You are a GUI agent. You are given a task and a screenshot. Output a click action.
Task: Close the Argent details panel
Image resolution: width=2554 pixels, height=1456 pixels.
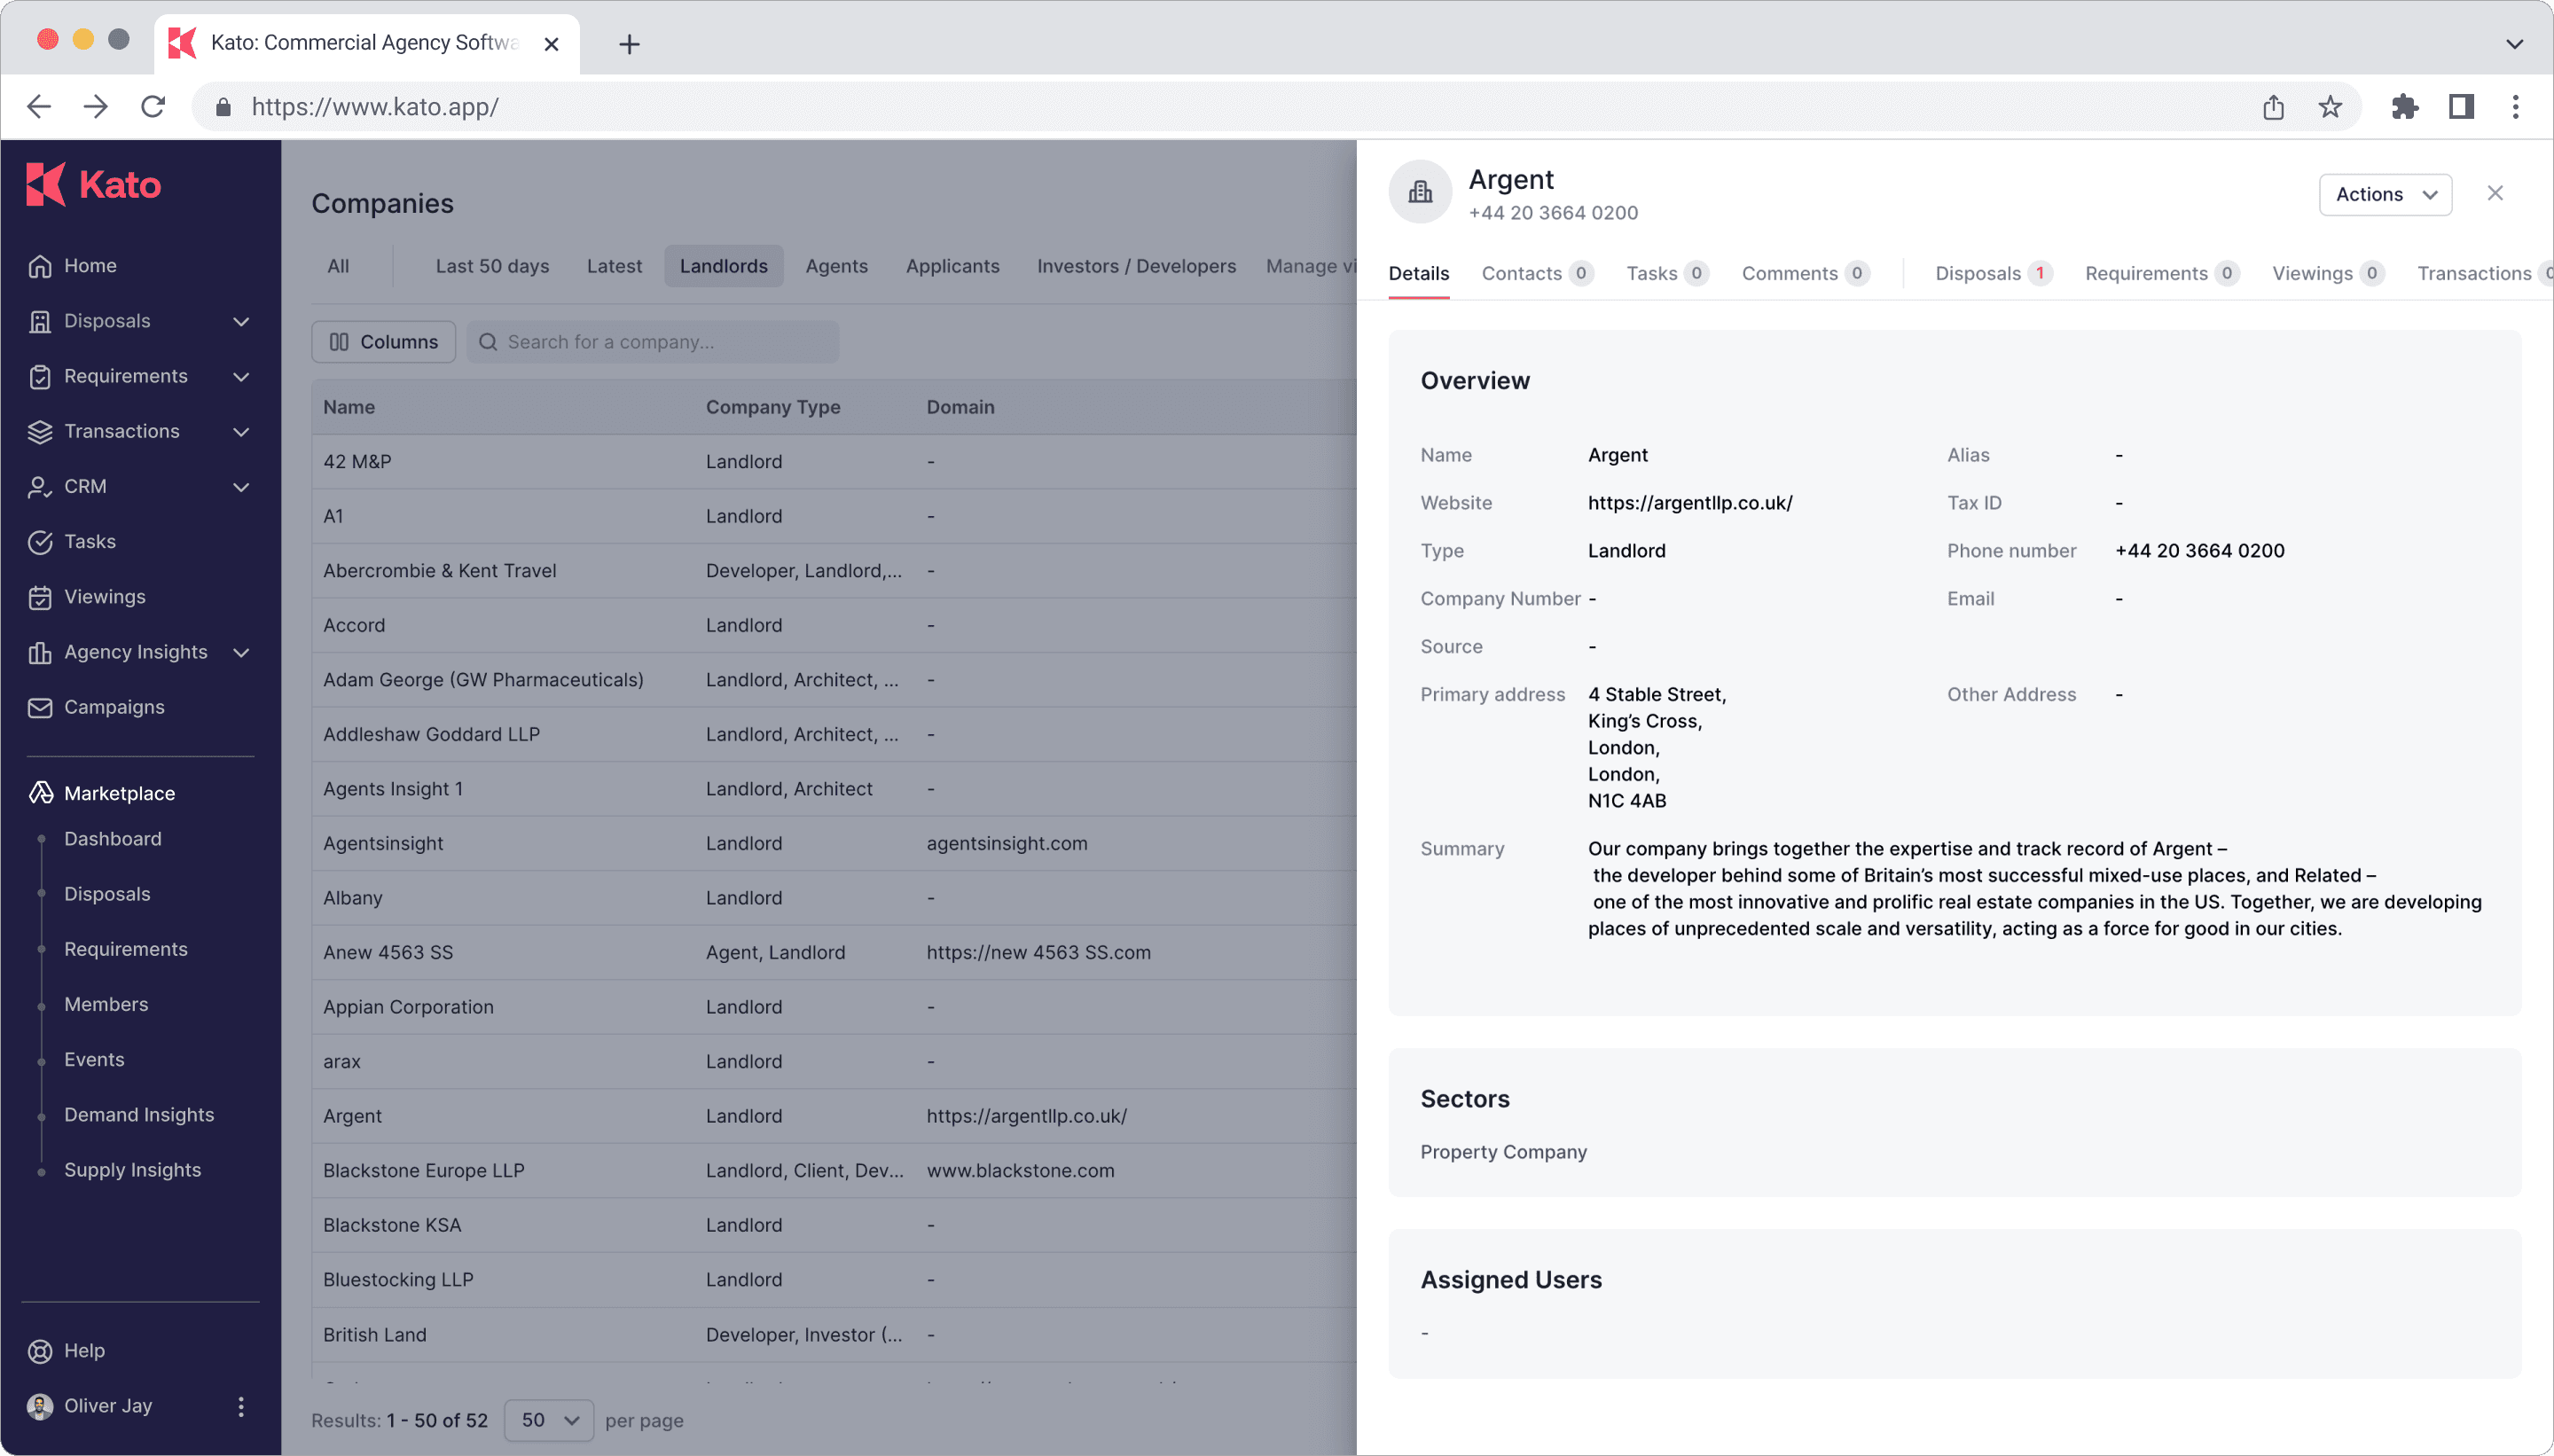pyautogui.click(x=2495, y=193)
